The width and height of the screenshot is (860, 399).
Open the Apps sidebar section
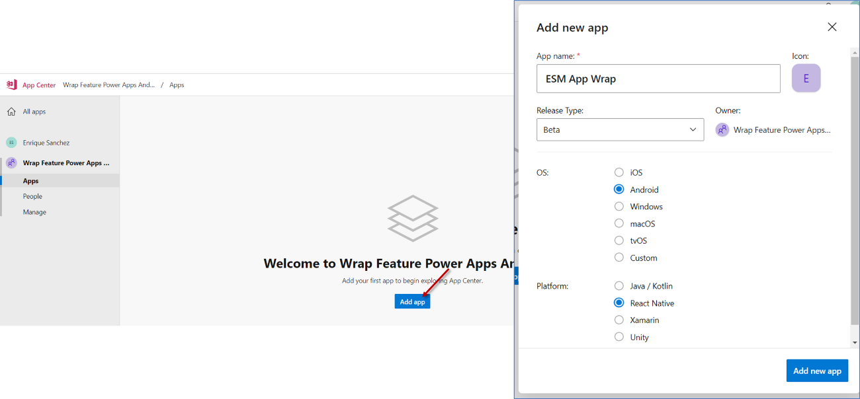tap(60, 181)
